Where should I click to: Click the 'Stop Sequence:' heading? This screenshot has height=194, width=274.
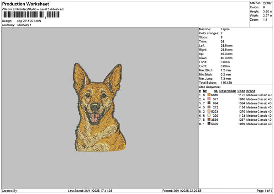pyautogui.click(x=210, y=87)
